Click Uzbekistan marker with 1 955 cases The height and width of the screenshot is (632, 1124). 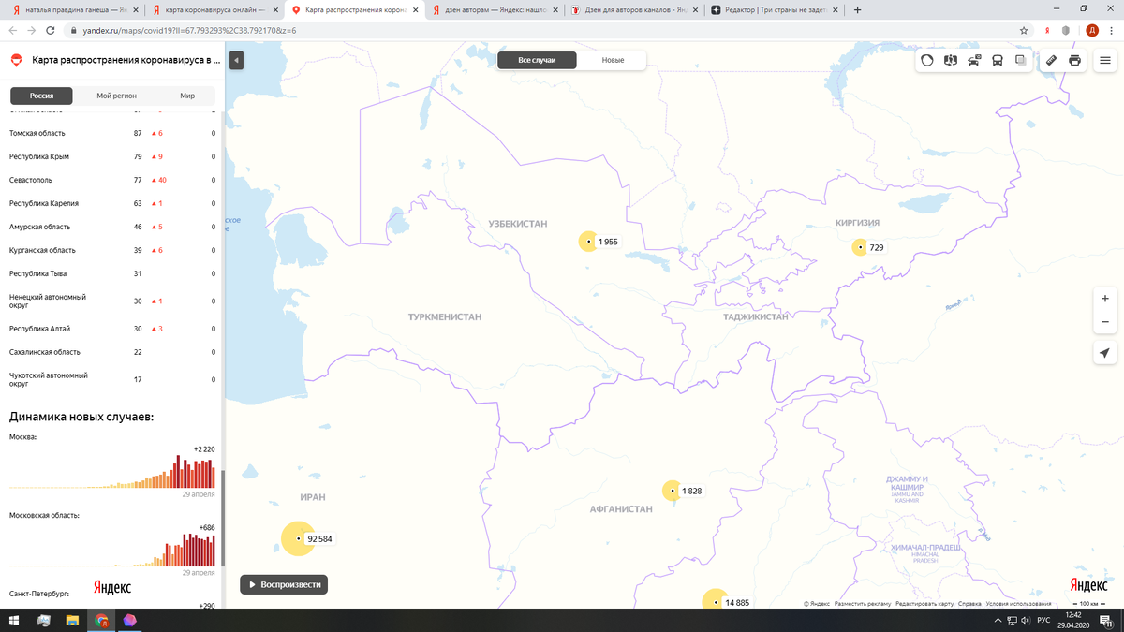point(588,242)
